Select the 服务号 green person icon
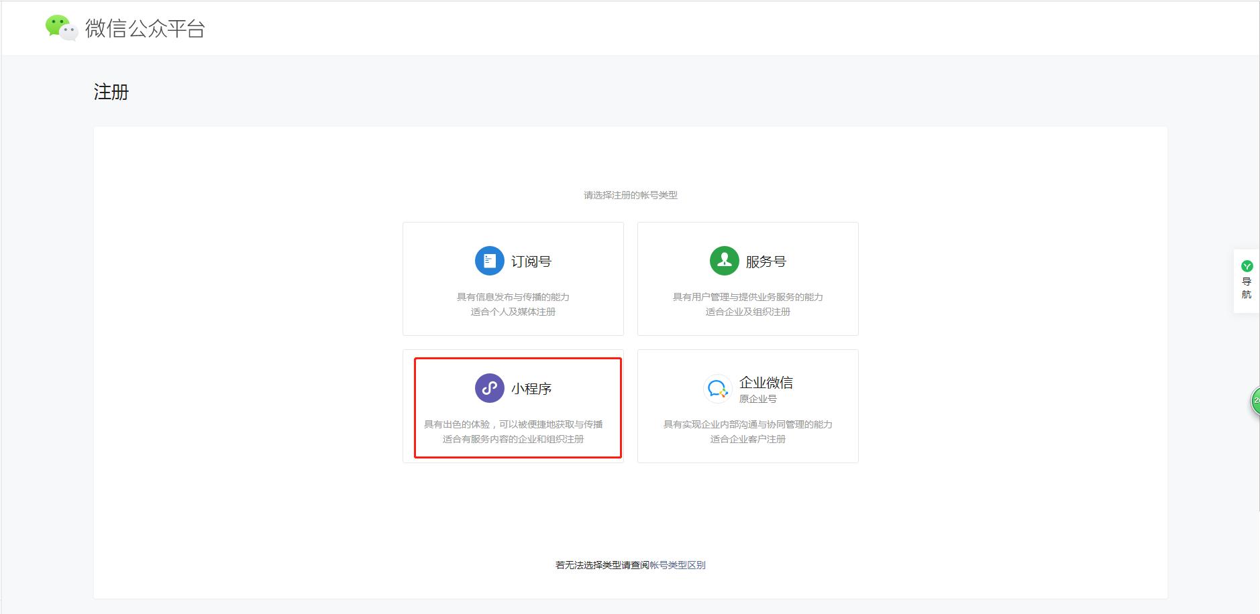This screenshot has height=614, width=1260. click(x=723, y=260)
